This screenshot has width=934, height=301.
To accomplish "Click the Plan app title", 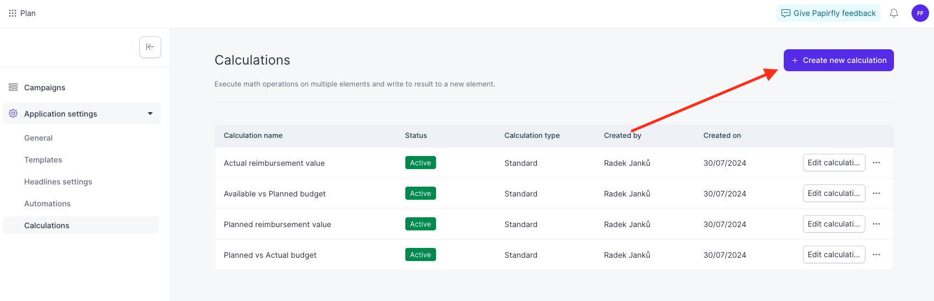I will [28, 13].
